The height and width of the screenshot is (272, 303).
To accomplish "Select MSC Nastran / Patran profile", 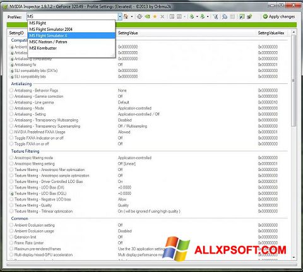I will 71,42.
